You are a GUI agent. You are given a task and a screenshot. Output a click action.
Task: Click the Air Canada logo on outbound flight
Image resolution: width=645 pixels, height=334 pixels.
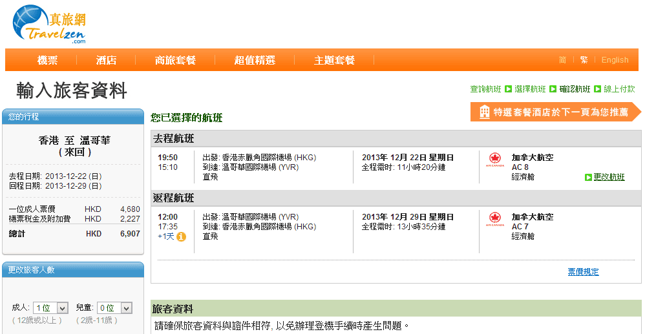(495, 160)
